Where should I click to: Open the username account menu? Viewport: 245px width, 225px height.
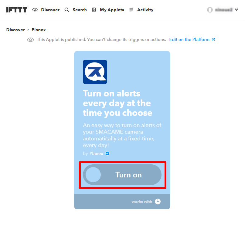[x=224, y=10]
